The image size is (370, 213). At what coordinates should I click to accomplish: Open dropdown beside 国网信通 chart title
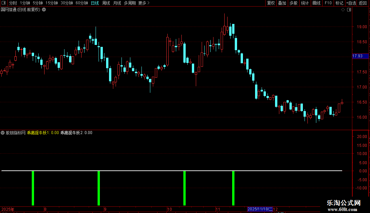pos(44,10)
